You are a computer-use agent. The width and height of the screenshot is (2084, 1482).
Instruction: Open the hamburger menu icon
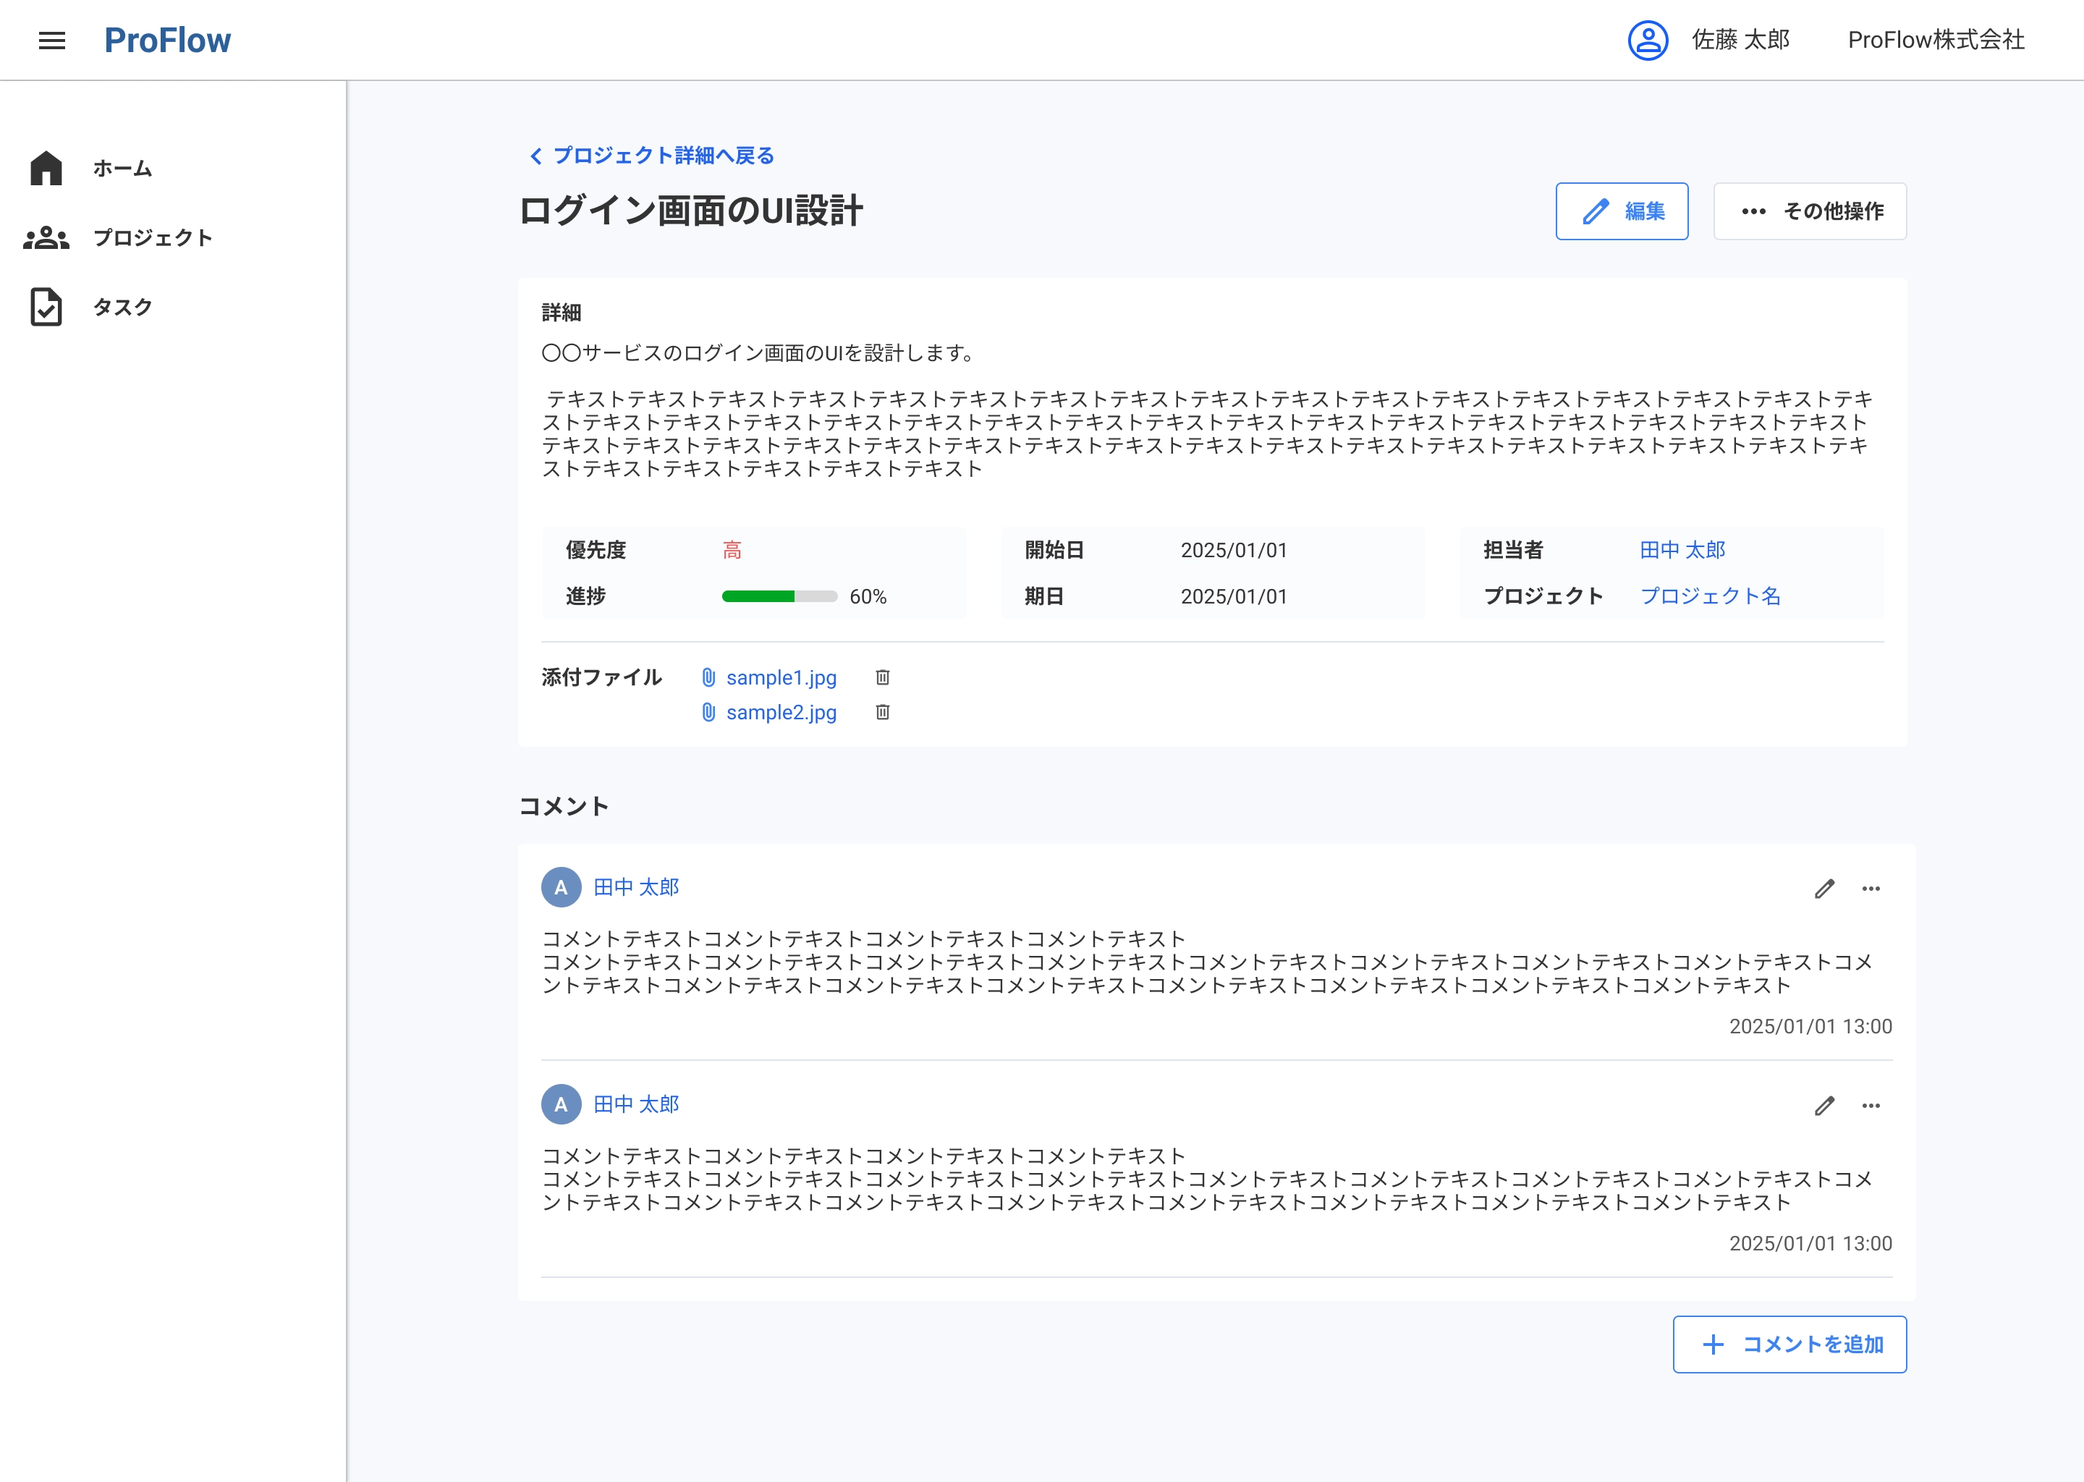tap(52, 40)
